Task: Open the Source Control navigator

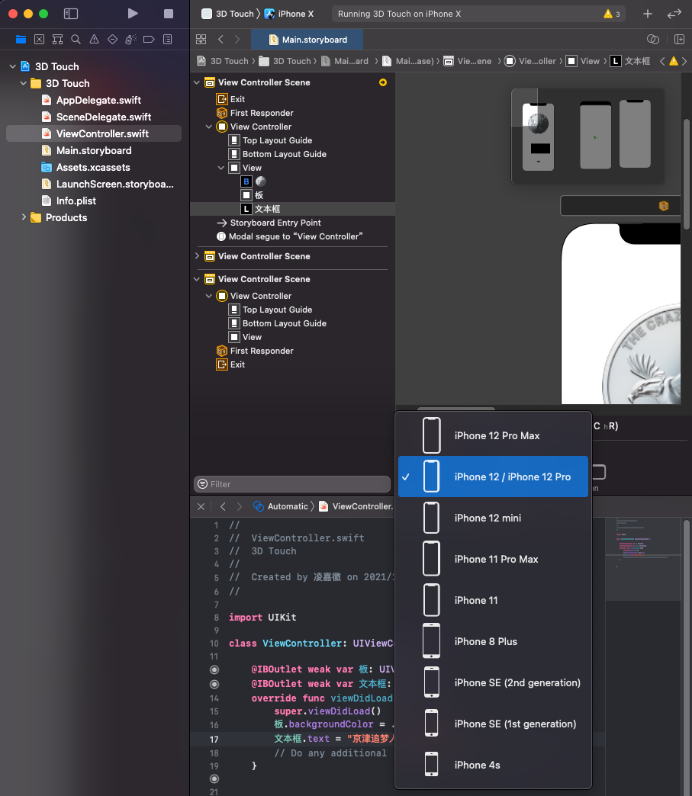Action: point(39,40)
